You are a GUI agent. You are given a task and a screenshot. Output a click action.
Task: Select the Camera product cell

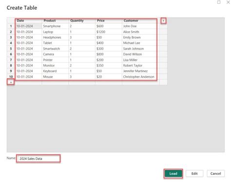(x=55, y=54)
